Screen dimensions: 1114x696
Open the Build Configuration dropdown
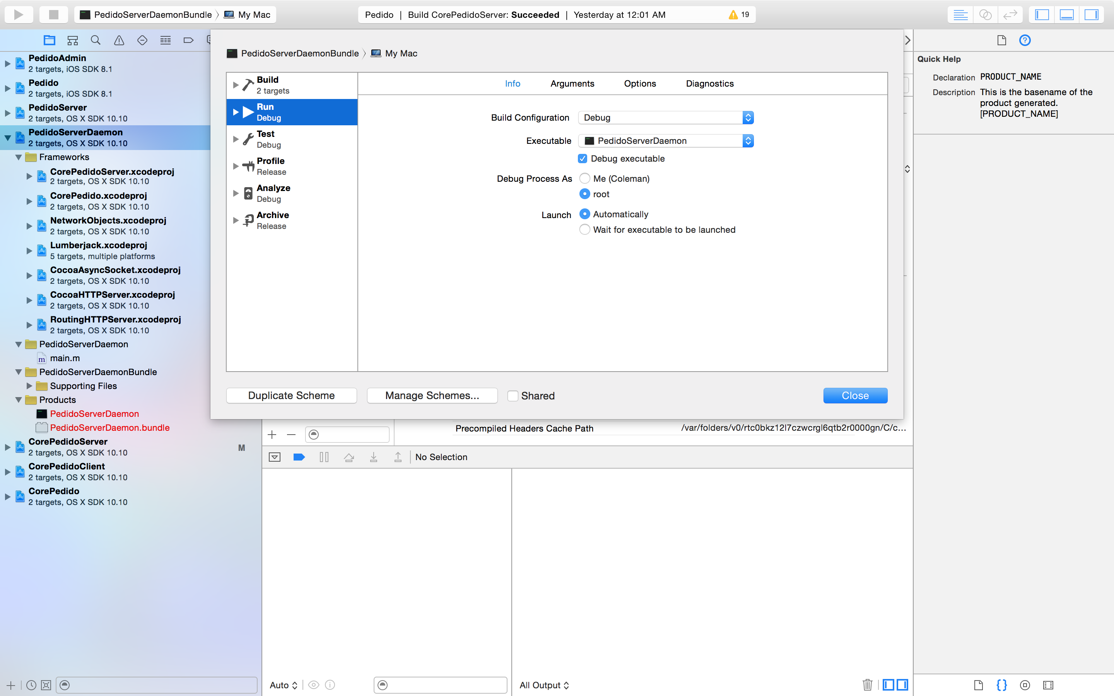tap(666, 118)
